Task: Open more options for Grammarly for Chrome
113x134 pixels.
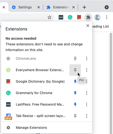Action: pyautogui.click(x=87, y=93)
